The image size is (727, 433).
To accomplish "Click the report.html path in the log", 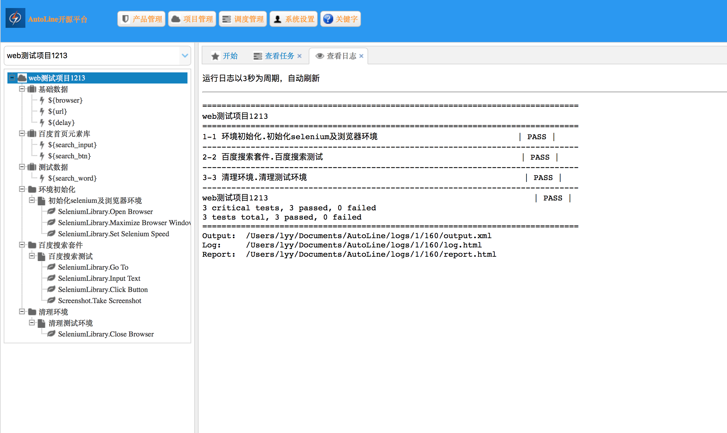I will tap(371, 254).
